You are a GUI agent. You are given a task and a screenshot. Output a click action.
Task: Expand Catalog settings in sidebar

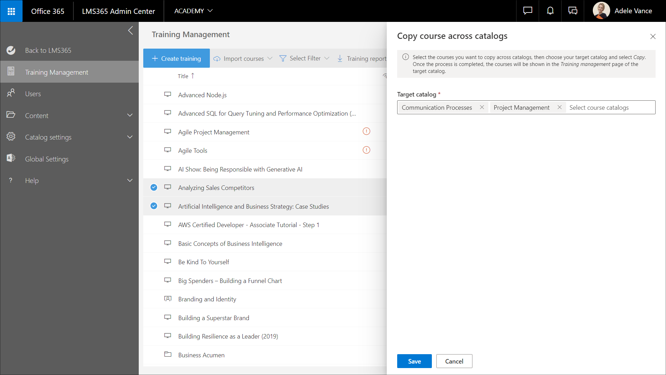130,137
